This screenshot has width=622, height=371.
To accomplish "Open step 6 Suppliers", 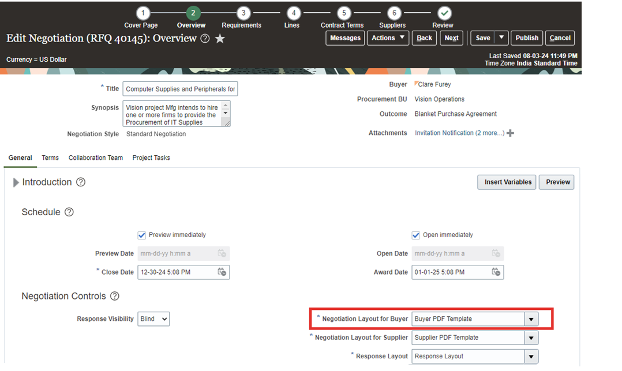I will click(x=394, y=13).
